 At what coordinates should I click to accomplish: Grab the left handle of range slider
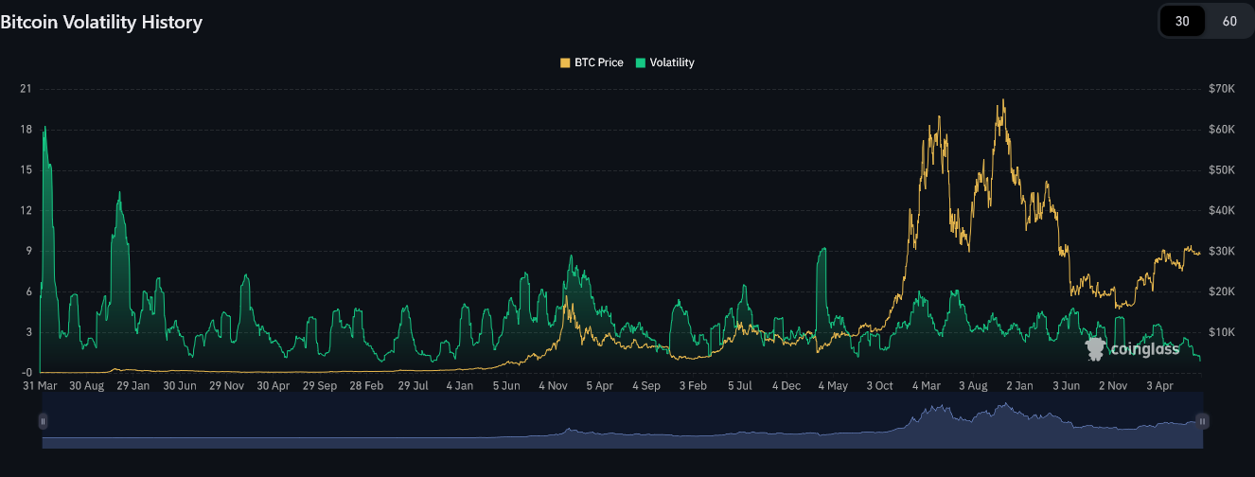43,421
